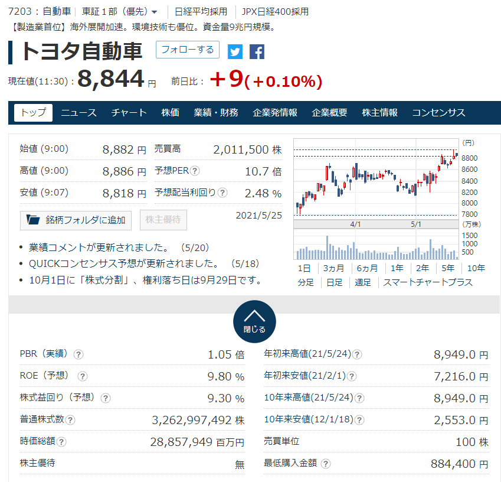This screenshot has width=501, height=482.
Task: Show help for 年初来安値(21/2/1)
Action: [x=352, y=376]
